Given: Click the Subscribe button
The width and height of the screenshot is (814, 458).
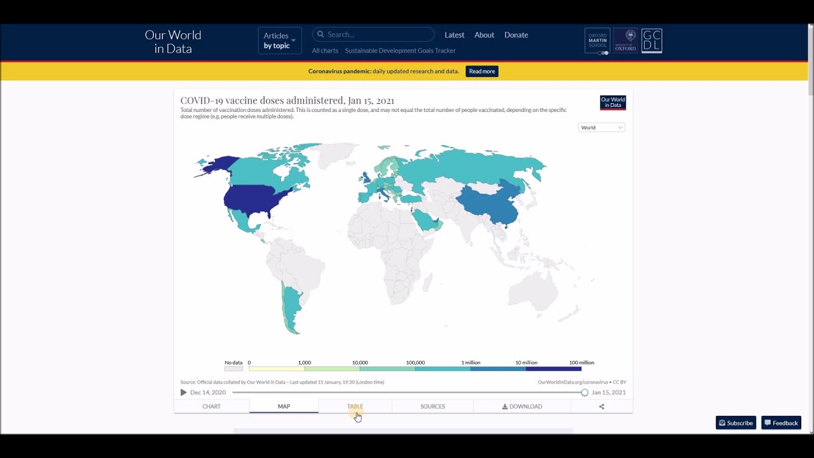Looking at the screenshot, I should tap(736, 423).
